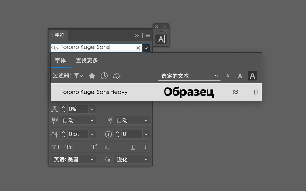This screenshot has width=306, height=191.
Task: Click the character rotation icon
Action: click(x=108, y=134)
